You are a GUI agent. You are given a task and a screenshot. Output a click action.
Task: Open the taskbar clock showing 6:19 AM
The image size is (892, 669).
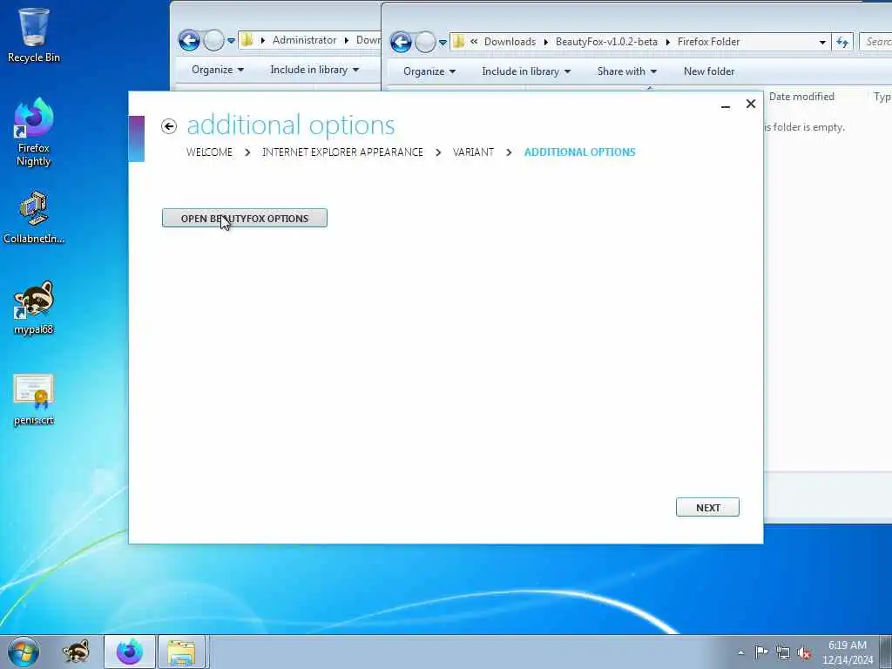click(x=848, y=652)
